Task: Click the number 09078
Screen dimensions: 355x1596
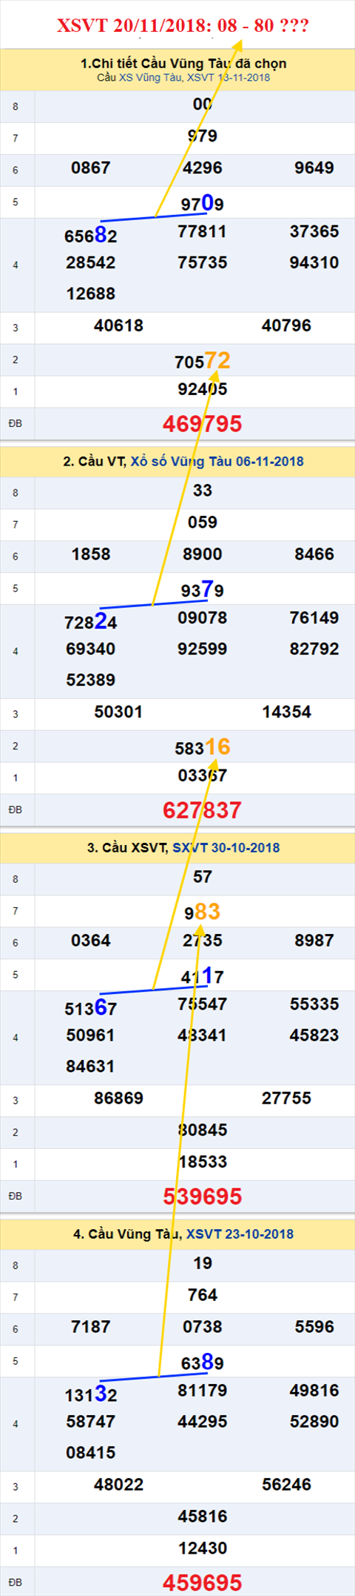Action: [x=202, y=617]
